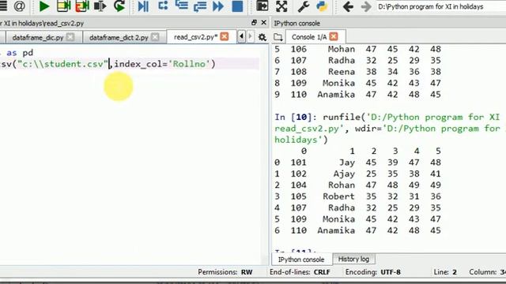Click Run selection or current line icon
The height and width of the screenshot is (284, 506).
tap(100, 6)
